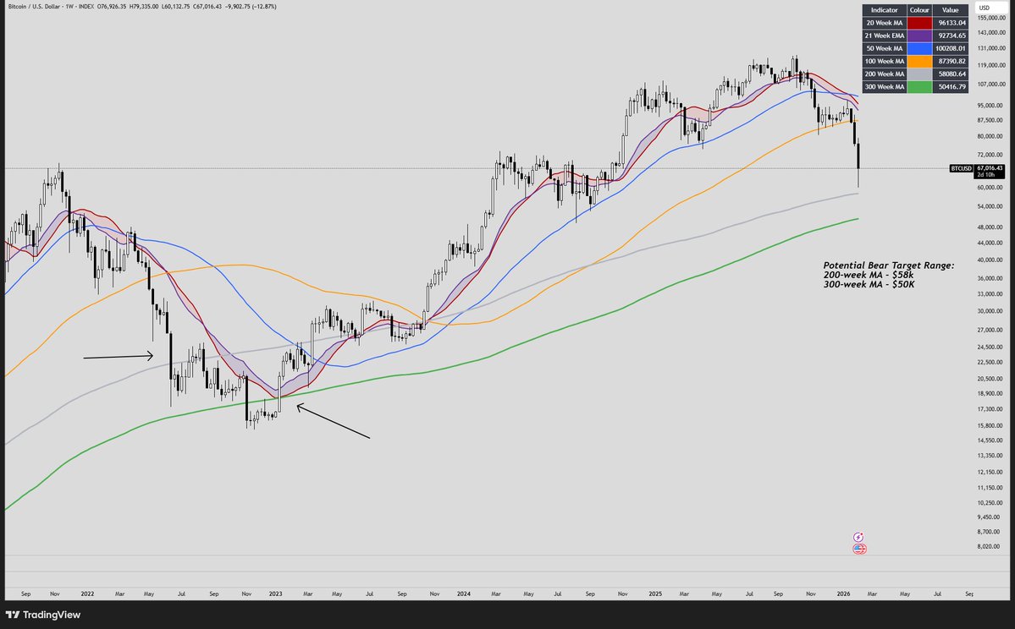Click the L60,132.75 low value

(x=175, y=7)
